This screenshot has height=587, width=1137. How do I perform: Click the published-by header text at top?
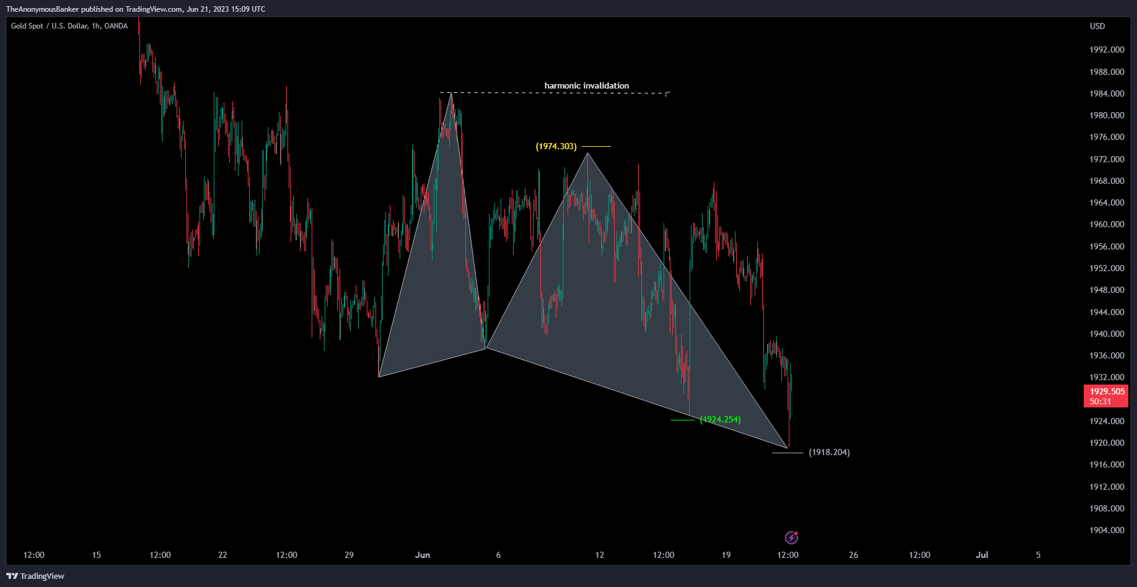click(136, 9)
